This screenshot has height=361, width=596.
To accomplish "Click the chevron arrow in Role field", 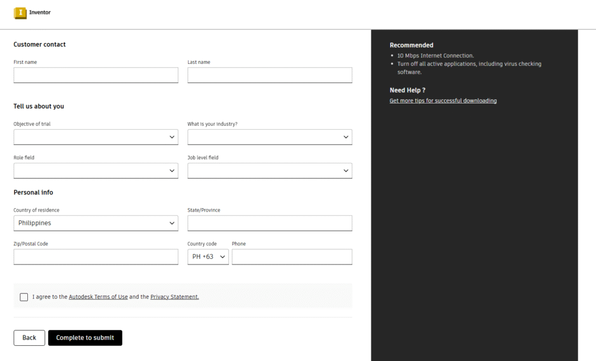I will [172, 171].
